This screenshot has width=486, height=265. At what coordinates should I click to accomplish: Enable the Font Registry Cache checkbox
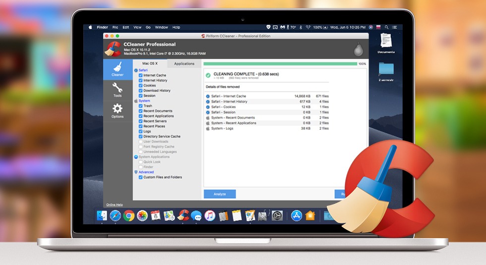140,146
